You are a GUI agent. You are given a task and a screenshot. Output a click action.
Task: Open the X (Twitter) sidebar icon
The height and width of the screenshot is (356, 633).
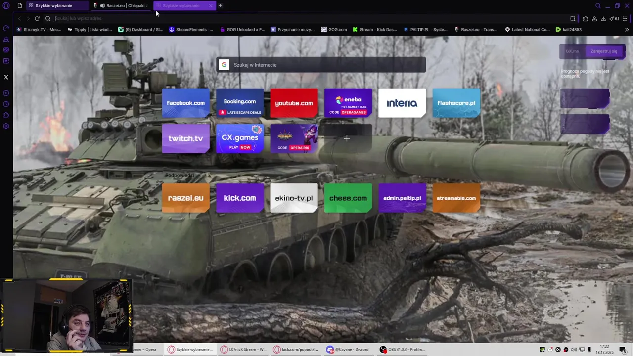coord(6,77)
